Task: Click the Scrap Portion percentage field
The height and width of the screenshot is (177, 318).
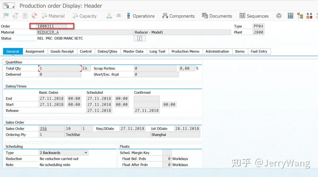Action: click(187, 68)
